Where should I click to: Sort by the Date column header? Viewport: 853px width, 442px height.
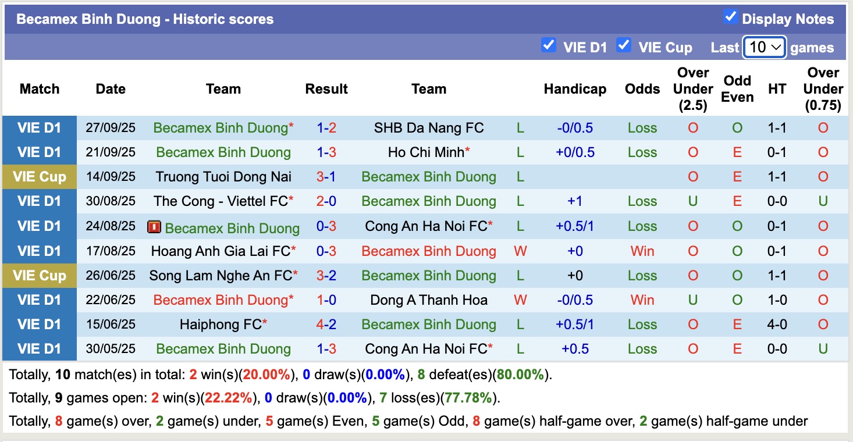pyautogui.click(x=110, y=89)
